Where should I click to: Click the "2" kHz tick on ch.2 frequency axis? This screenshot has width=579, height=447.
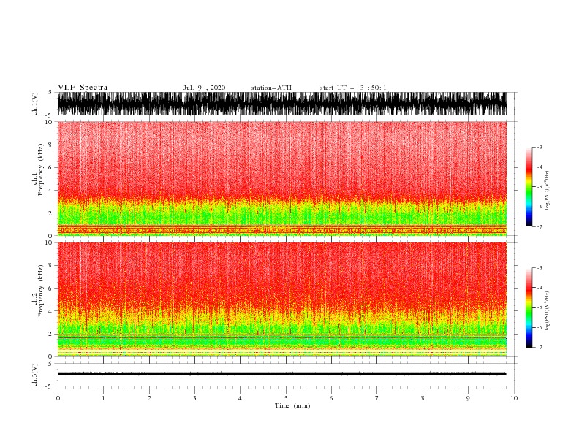pos(50,334)
